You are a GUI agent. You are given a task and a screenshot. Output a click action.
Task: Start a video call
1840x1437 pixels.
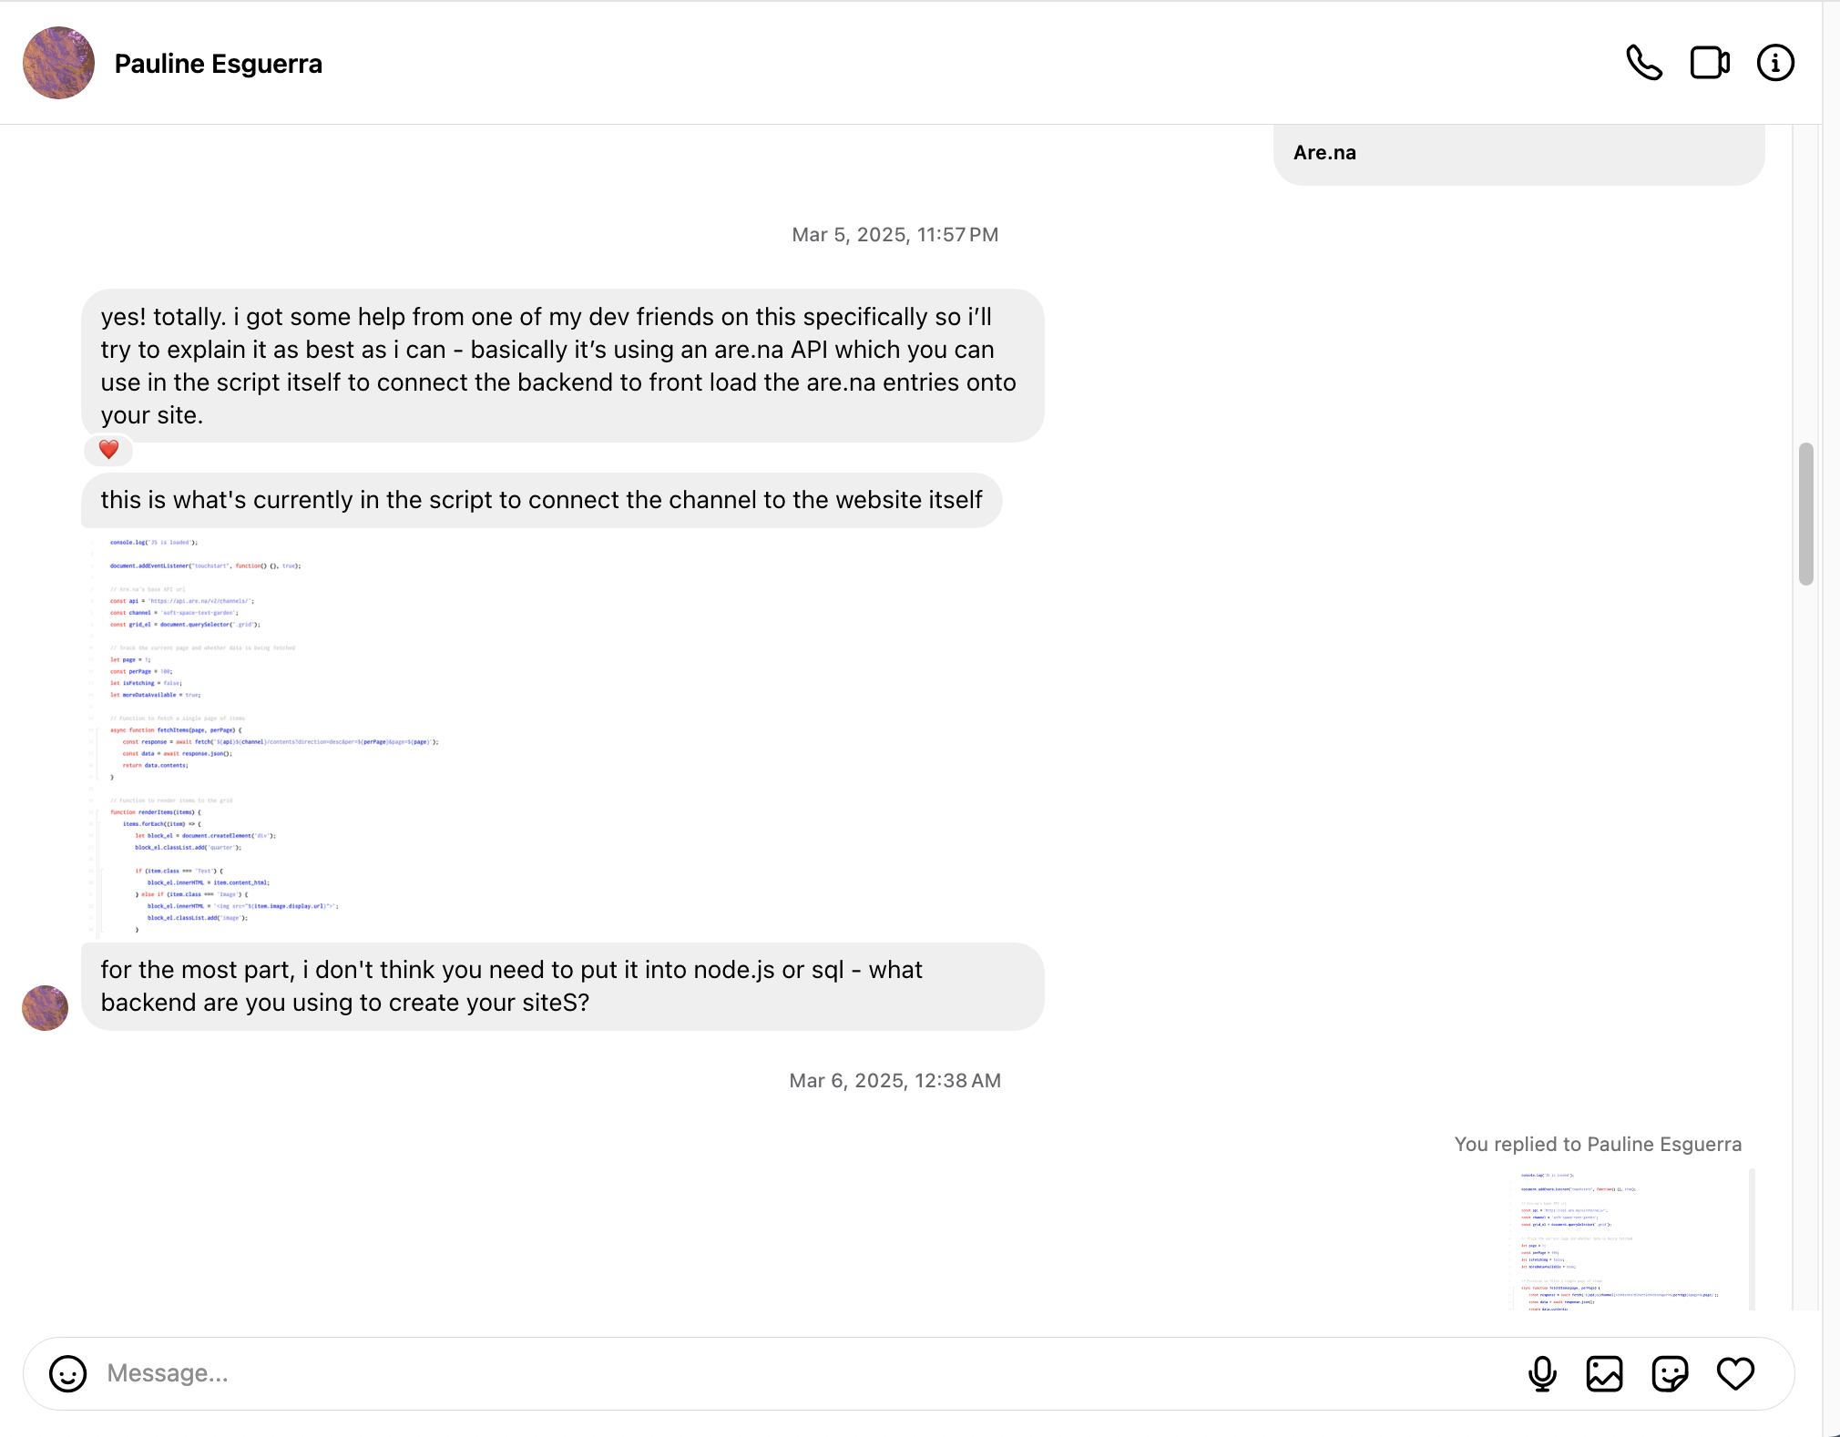click(x=1710, y=63)
